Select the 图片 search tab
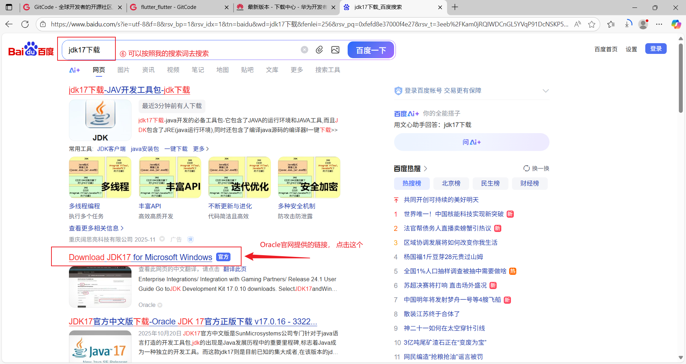This screenshot has height=364, width=686. 123,70
